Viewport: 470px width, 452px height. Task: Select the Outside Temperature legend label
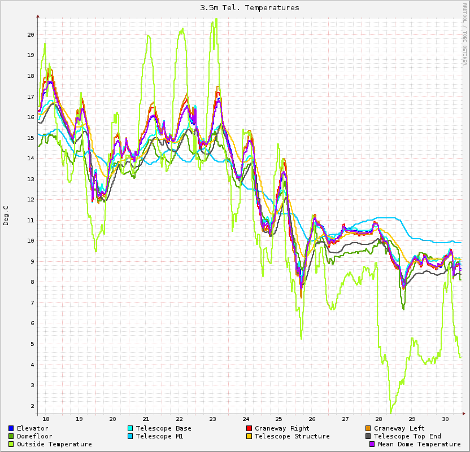point(54,444)
